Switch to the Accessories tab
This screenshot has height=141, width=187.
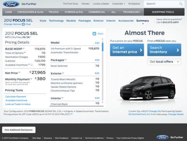(x=126, y=21)
